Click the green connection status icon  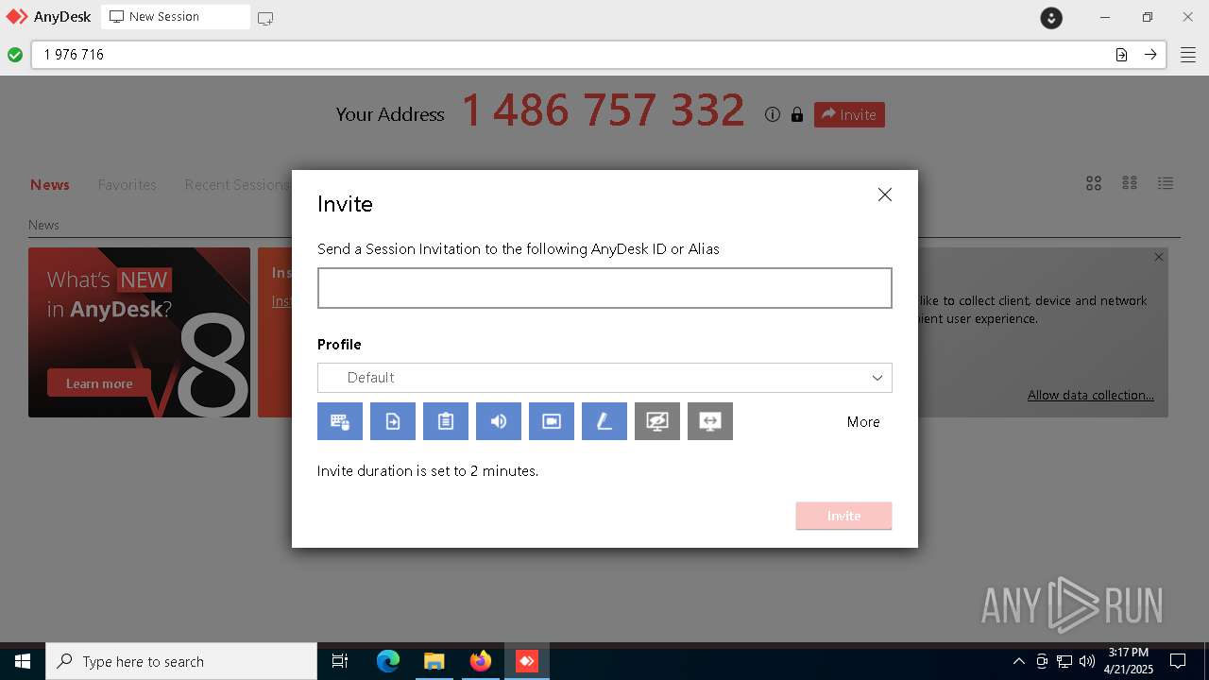15,55
